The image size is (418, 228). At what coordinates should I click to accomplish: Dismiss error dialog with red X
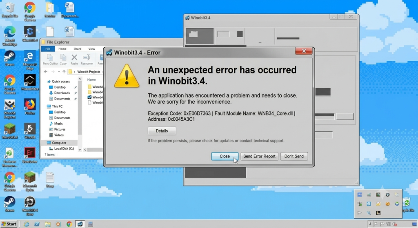(x=304, y=51)
